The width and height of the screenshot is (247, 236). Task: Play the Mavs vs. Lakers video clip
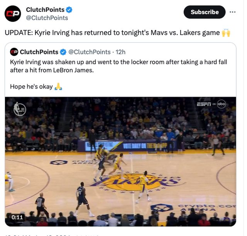120,161
